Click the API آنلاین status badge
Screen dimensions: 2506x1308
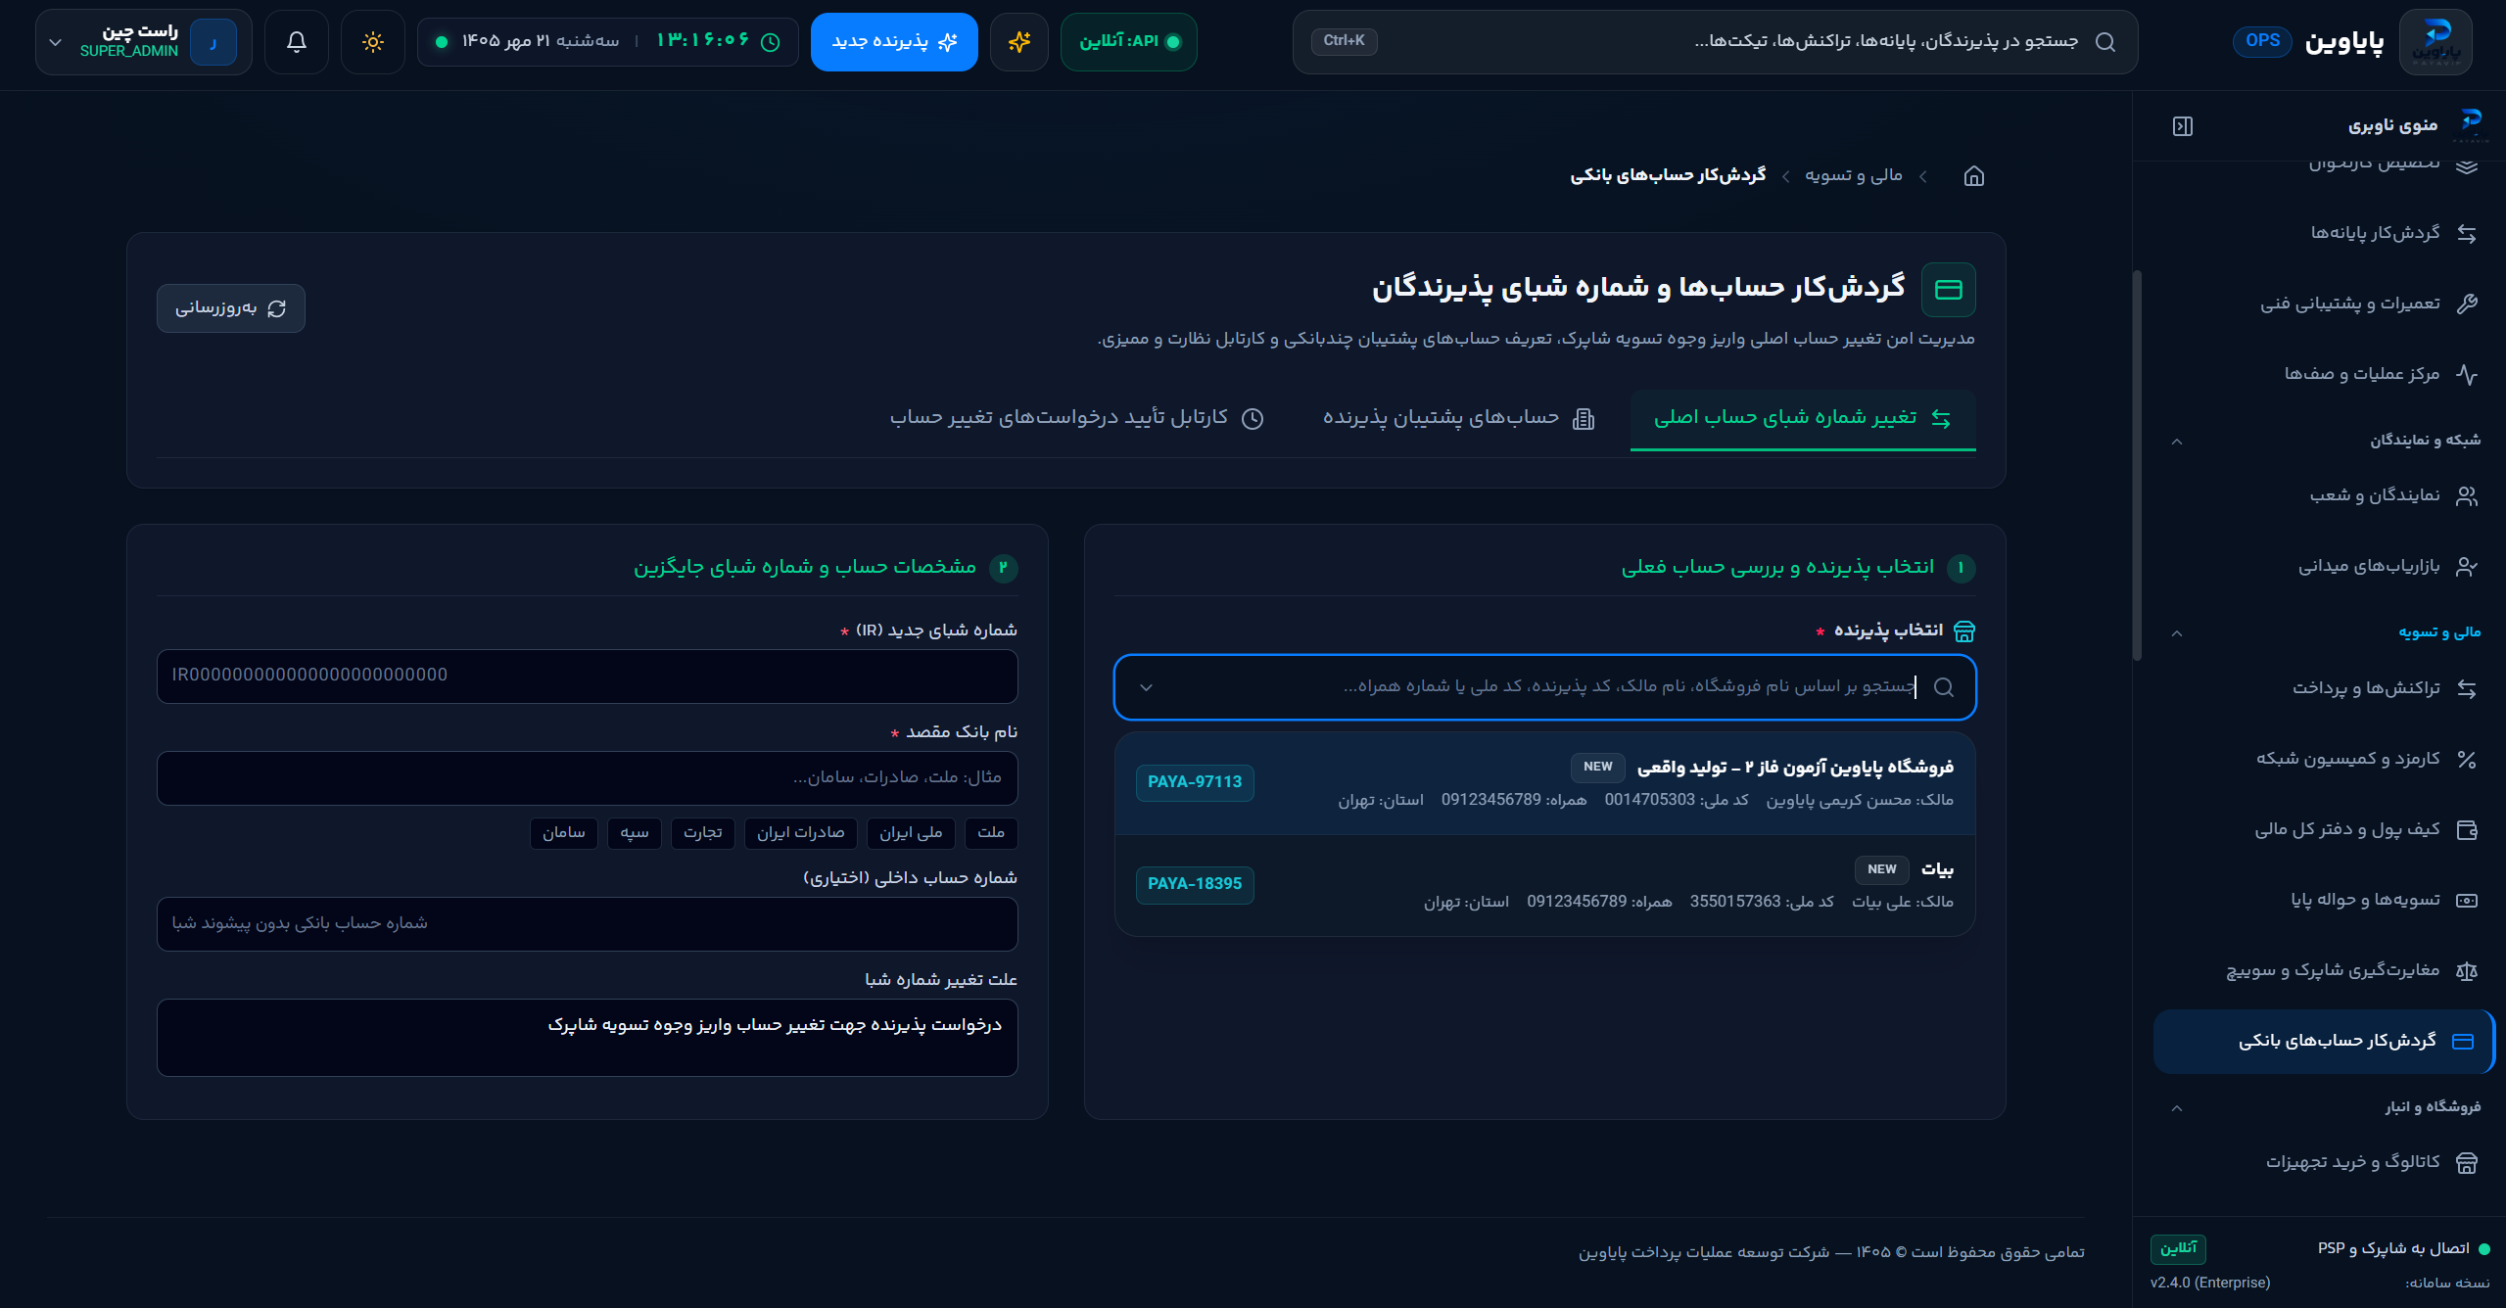pos(1129,42)
